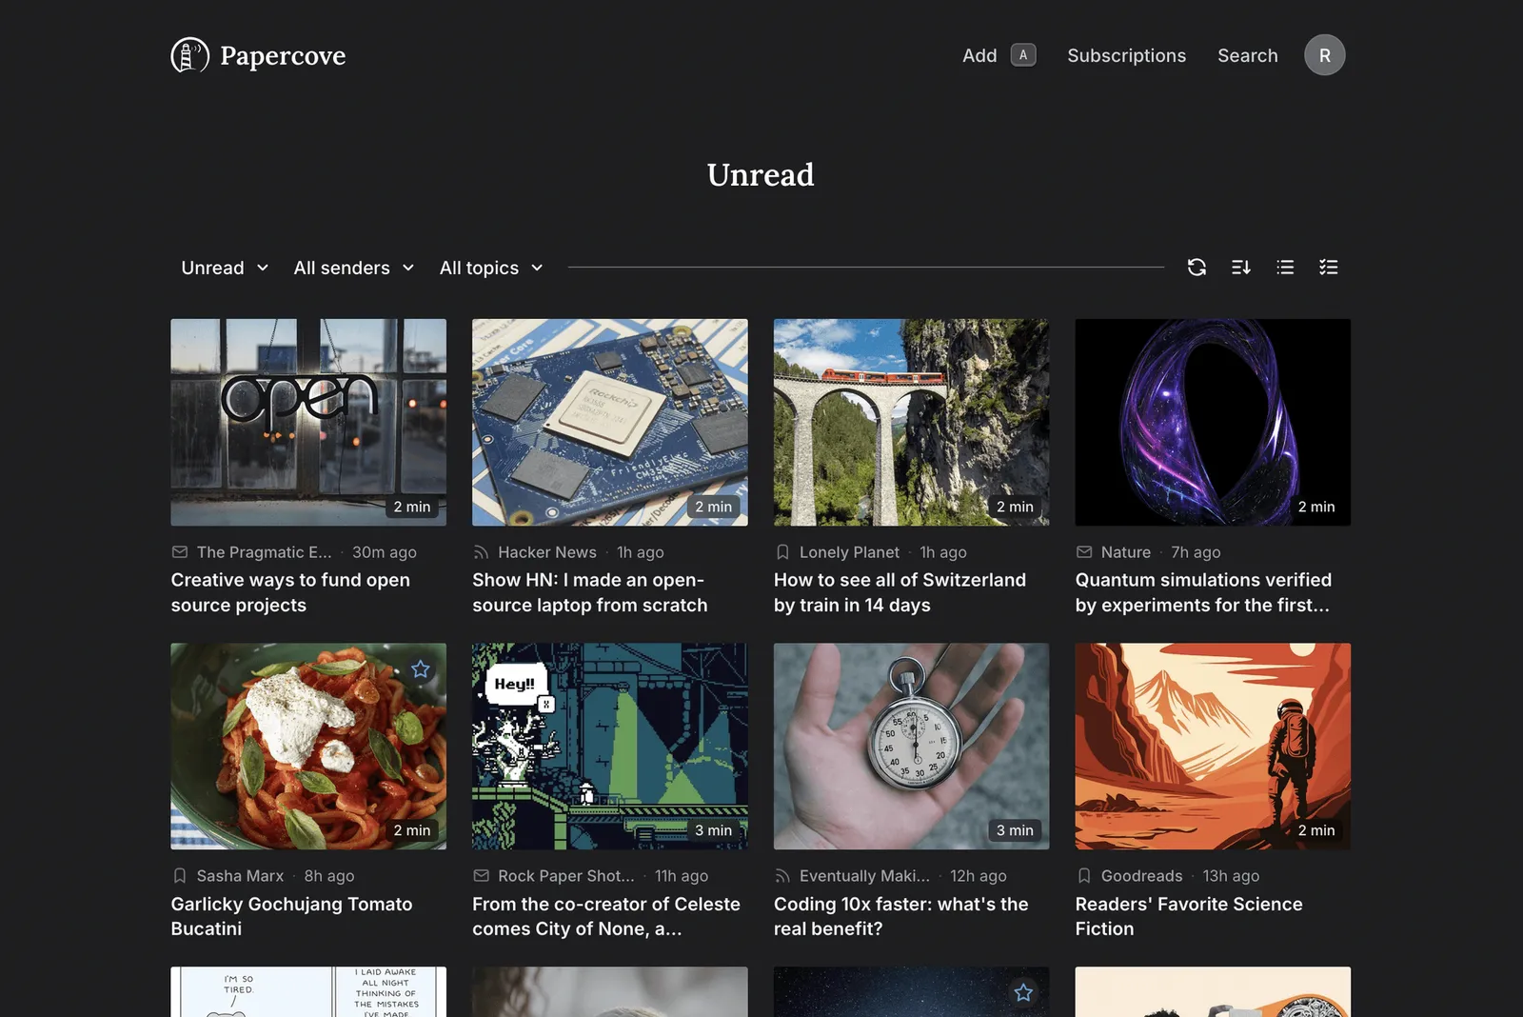Viewport: 1523px width, 1017px height.
Task: Click the '13h ago' timestamp
Action: point(1231,876)
